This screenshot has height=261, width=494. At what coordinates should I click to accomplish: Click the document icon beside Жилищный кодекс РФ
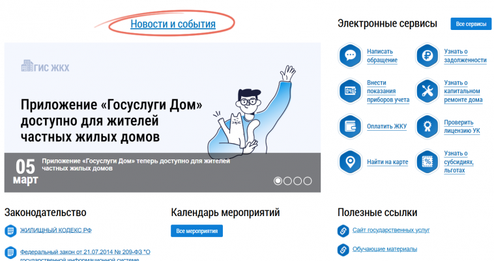click(10, 231)
